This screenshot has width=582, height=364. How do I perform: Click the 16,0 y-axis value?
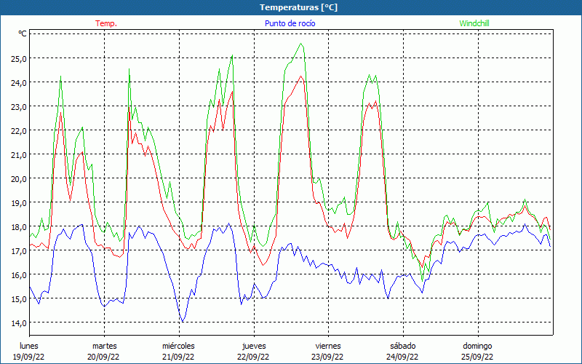pyautogui.click(x=19, y=275)
